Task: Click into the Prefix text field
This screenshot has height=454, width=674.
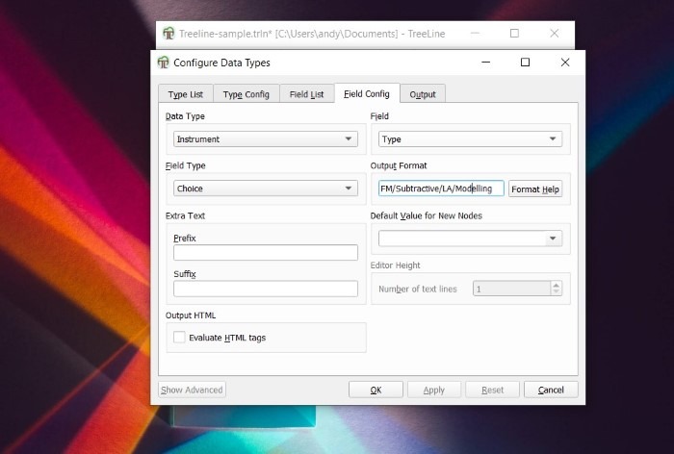Action: point(266,253)
